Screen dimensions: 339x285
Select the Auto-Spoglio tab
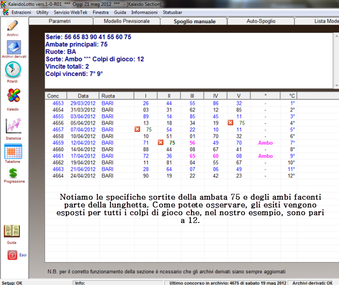pyautogui.click(x=261, y=21)
